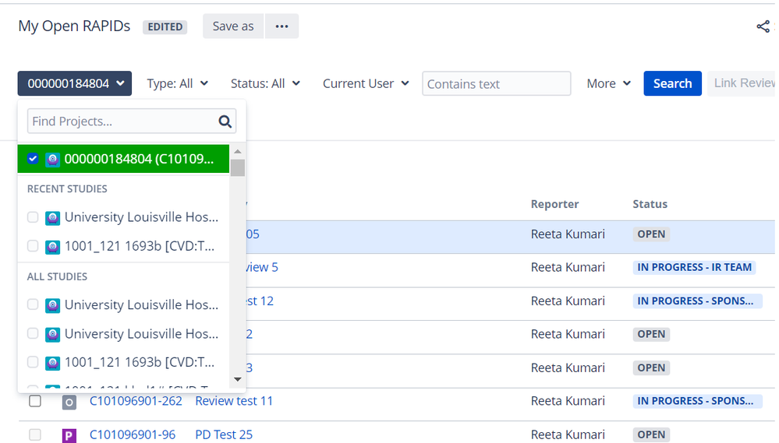Viewport: 779px width, 443px height.
Task: Click the O issue type icon for C101096901-262
Action: 69,402
